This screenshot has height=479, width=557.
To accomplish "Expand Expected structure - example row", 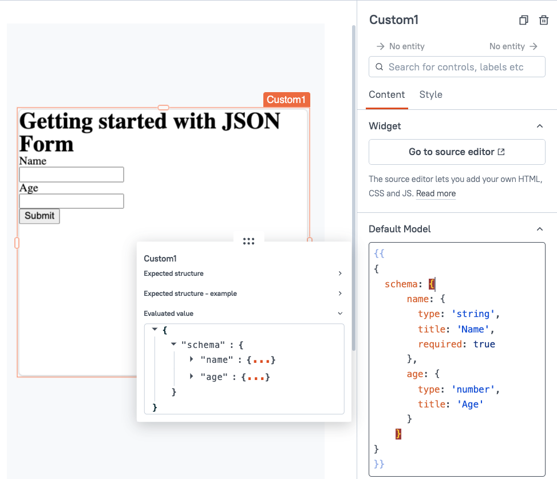I will (x=340, y=294).
